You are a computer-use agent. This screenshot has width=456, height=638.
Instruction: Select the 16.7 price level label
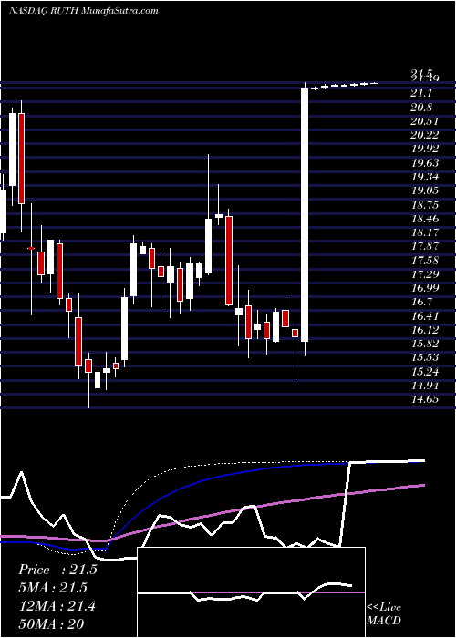pos(422,303)
